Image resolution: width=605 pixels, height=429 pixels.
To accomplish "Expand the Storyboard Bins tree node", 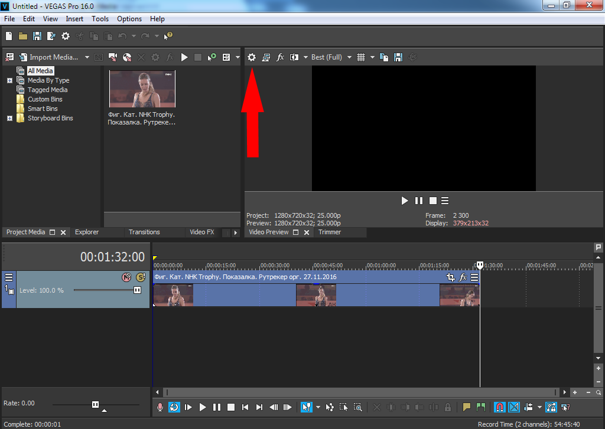I will 9,118.
